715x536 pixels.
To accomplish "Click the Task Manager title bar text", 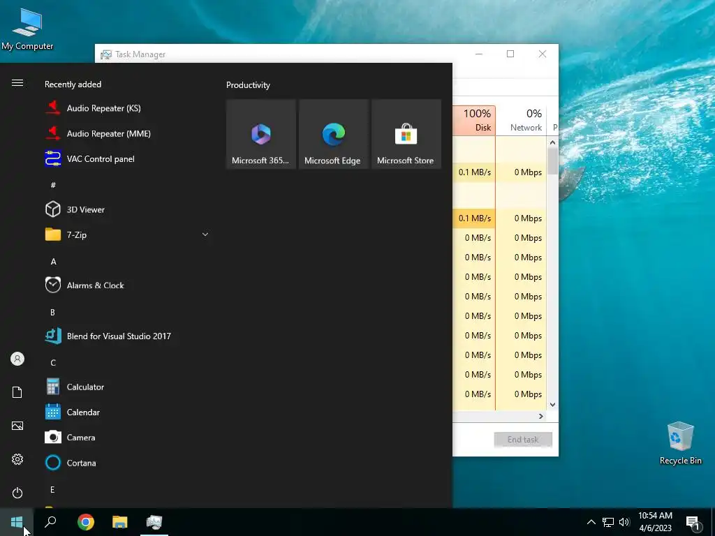I will click(140, 54).
